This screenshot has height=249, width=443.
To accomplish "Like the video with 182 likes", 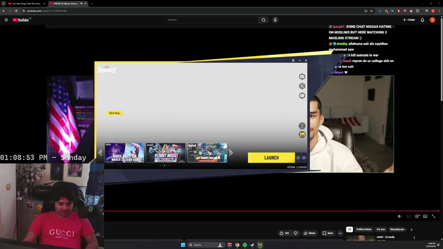I will click(284, 233).
